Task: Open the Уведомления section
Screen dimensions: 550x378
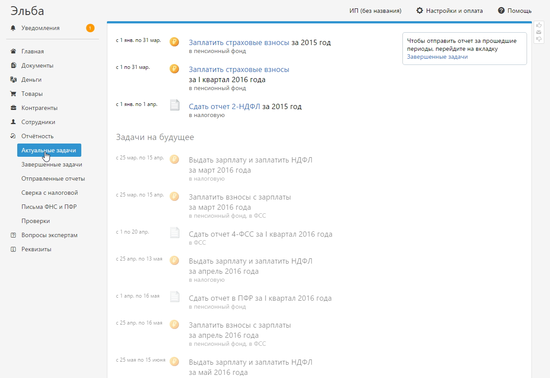Action: 40,28
